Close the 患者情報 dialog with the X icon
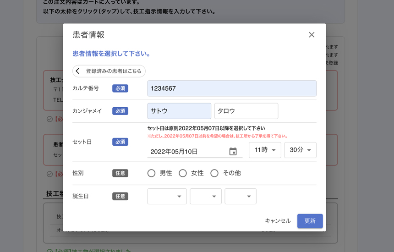Viewport: 394px width, 252px height. pyautogui.click(x=312, y=35)
